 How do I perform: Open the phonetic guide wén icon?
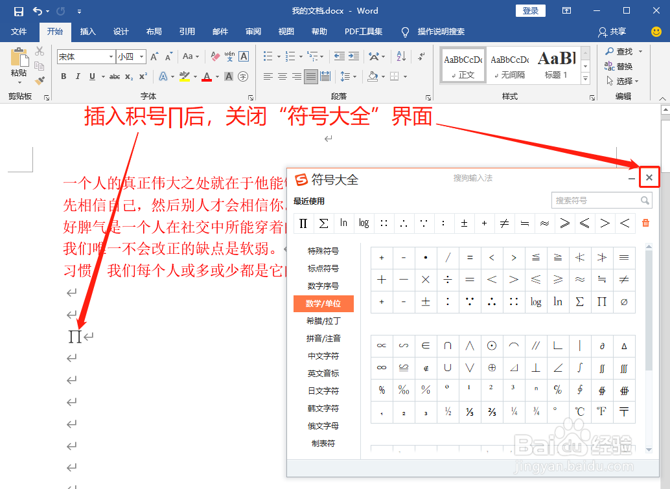[229, 56]
